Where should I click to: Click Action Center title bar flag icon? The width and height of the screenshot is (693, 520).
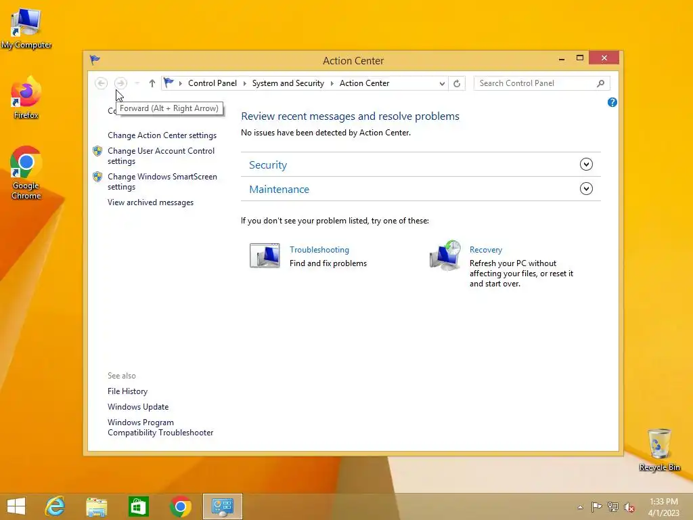tap(95, 60)
